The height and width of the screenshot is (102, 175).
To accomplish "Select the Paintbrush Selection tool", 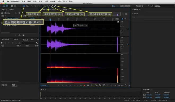I will tap(52, 6).
